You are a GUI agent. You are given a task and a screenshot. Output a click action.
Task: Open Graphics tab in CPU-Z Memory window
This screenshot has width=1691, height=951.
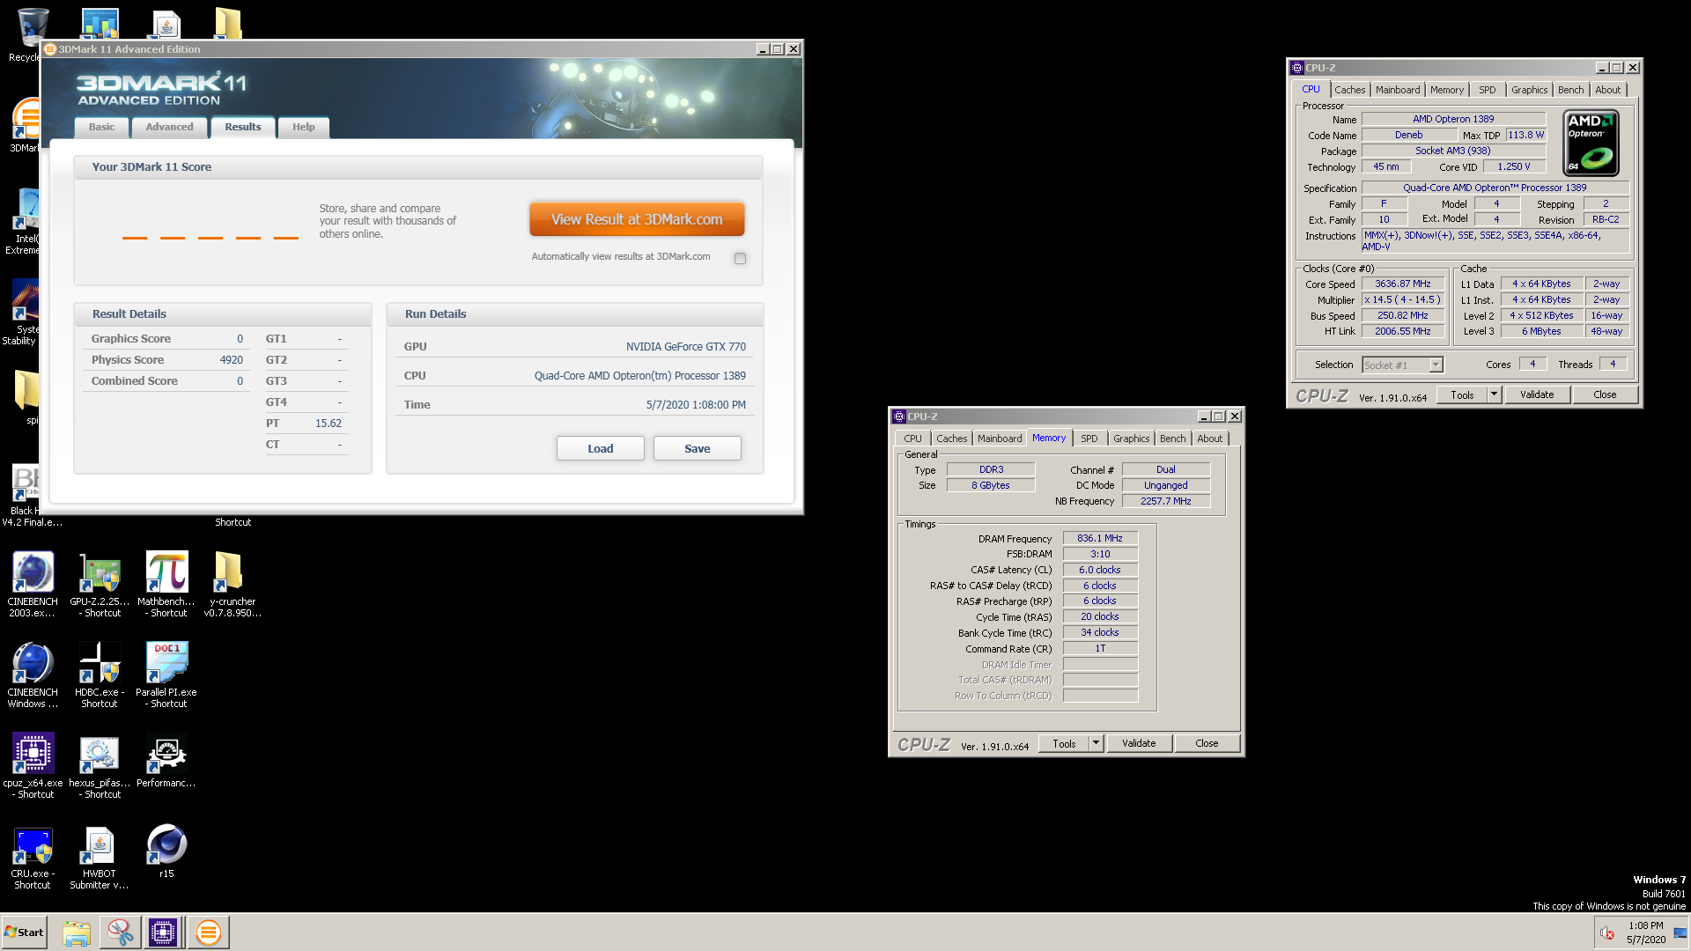point(1132,439)
